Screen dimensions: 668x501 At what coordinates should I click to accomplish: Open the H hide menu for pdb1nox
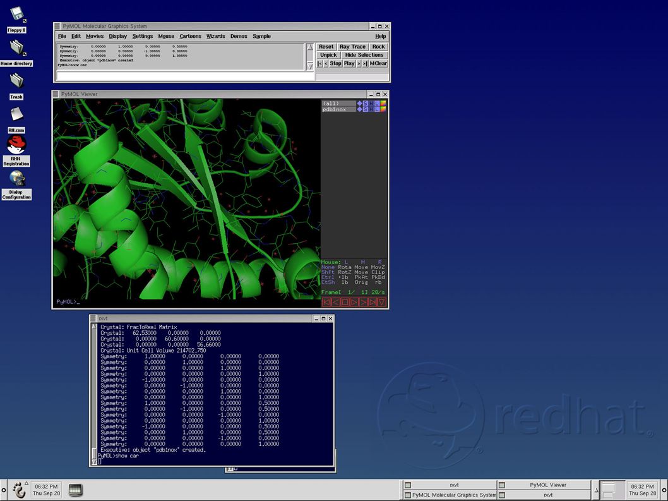click(371, 109)
